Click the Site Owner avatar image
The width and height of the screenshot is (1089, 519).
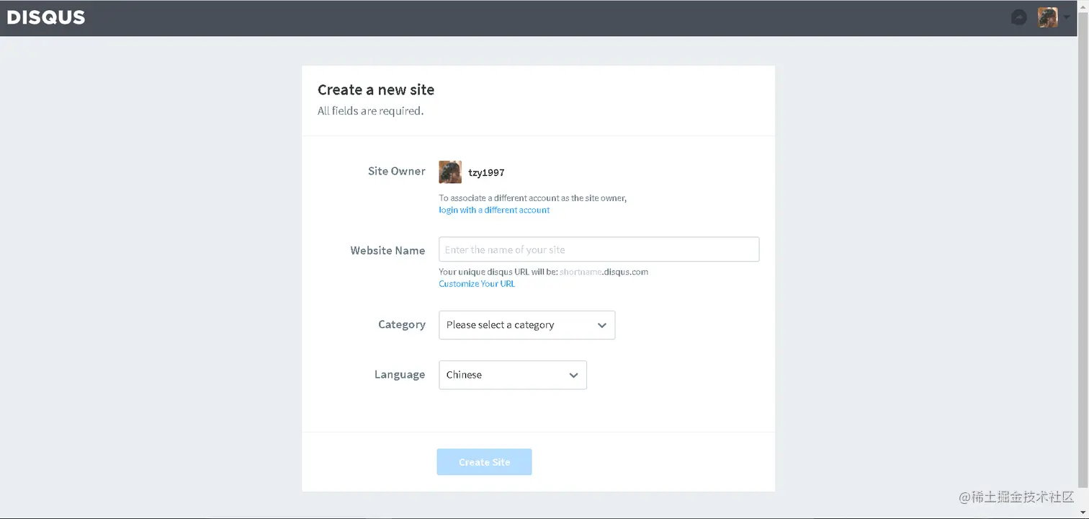point(450,172)
